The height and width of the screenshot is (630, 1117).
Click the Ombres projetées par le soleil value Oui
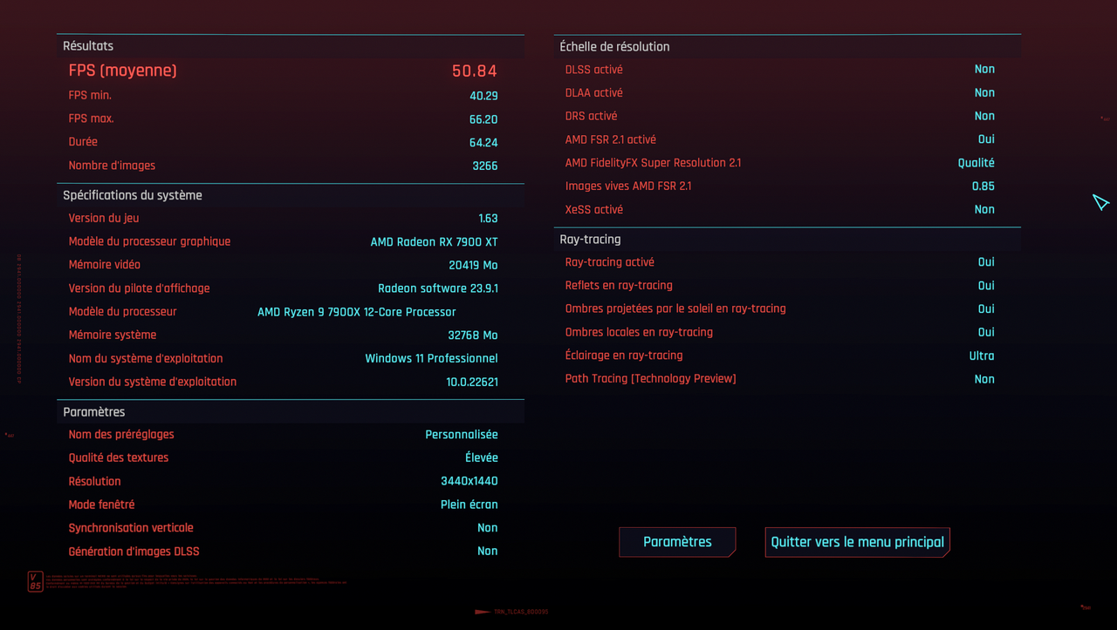986,308
